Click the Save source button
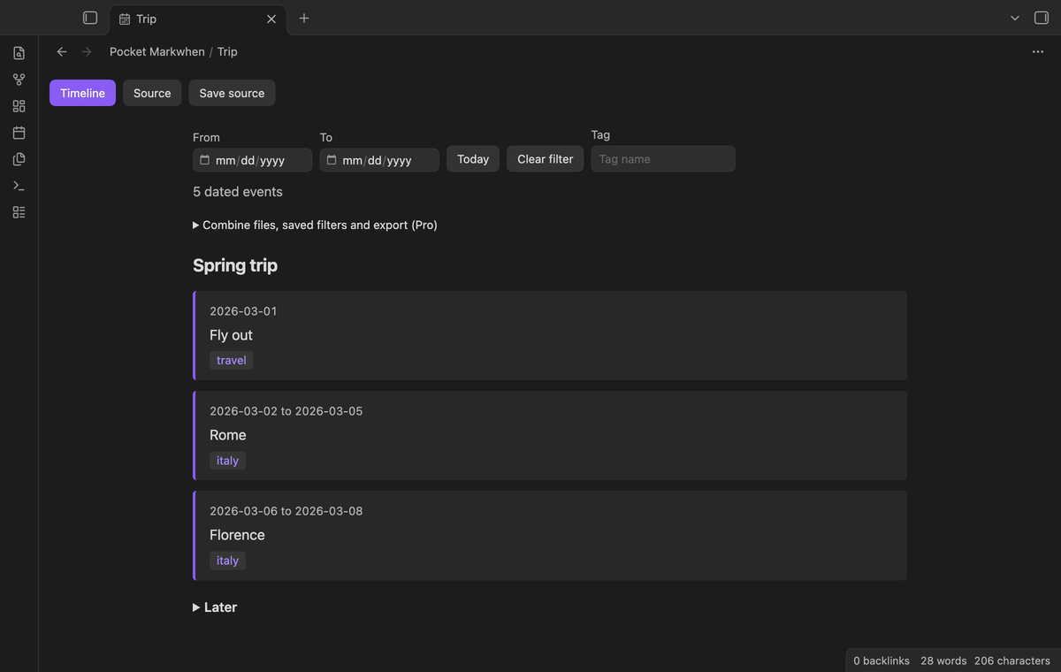This screenshot has height=672, width=1061. point(232,93)
